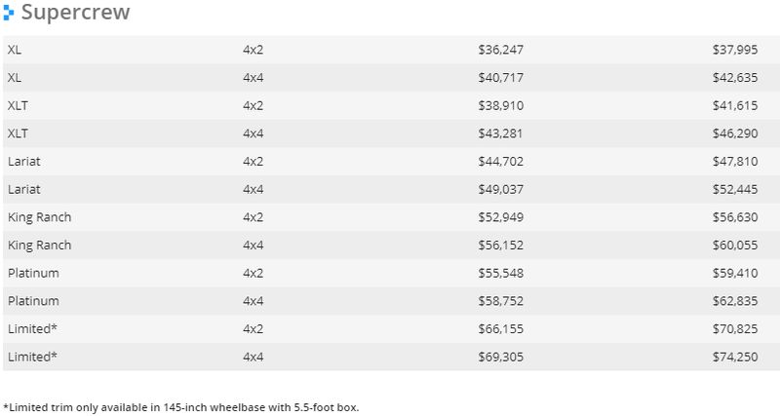
Task: Select the $42,635 price cell
Action: tap(735, 78)
